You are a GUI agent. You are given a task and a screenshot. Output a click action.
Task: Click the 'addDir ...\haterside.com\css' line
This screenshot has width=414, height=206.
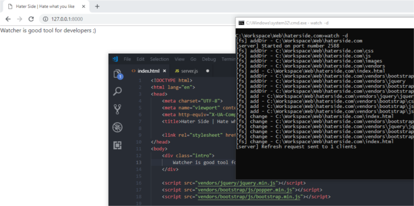305,51
